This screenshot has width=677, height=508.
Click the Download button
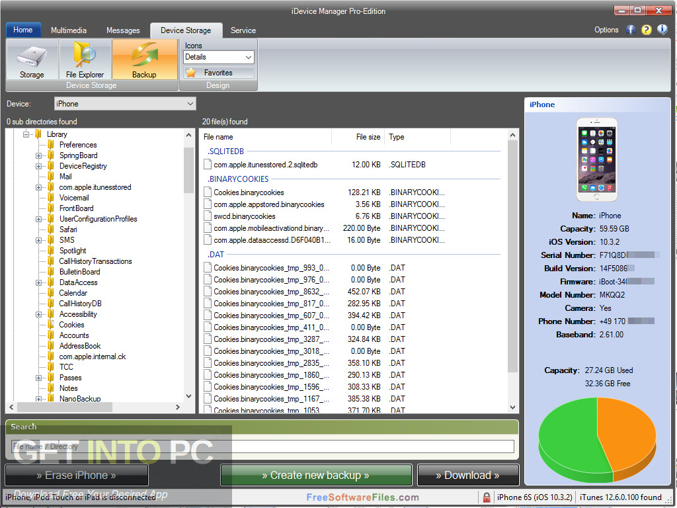click(x=467, y=475)
